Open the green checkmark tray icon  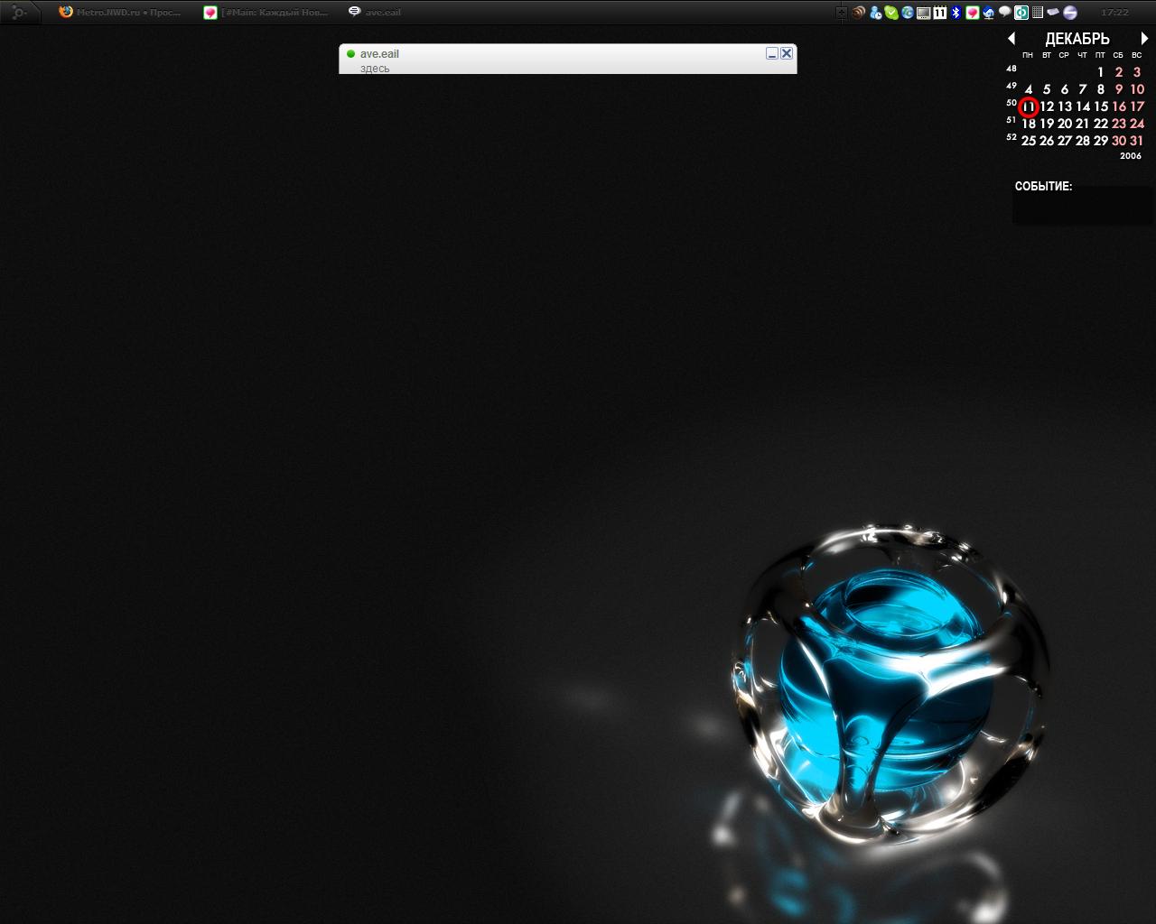click(891, 13)
